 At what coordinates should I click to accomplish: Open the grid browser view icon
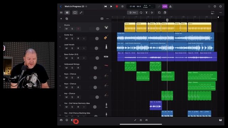pos(61,13)
